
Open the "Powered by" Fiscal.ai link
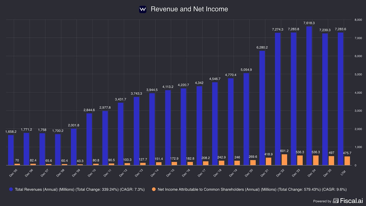point(338,200)
